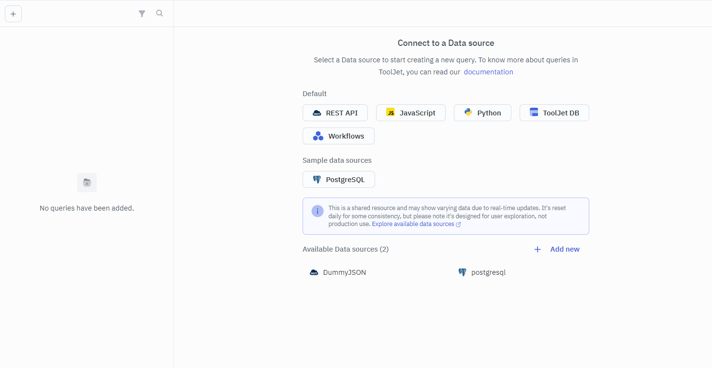The image size is (712, 368).
Task: Click the plus button to add a query
Action: [13, 14]
